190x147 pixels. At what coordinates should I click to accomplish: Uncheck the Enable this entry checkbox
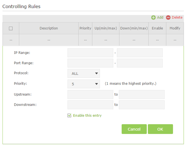pos(69,115)
